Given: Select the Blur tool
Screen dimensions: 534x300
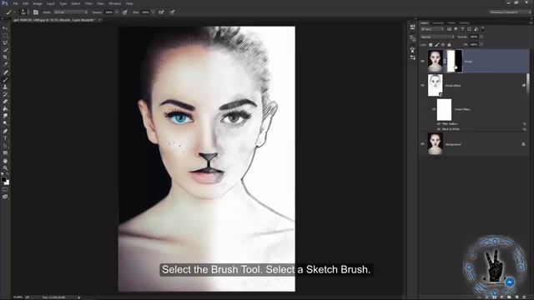Looking at the screenshot, I should 5,116.
